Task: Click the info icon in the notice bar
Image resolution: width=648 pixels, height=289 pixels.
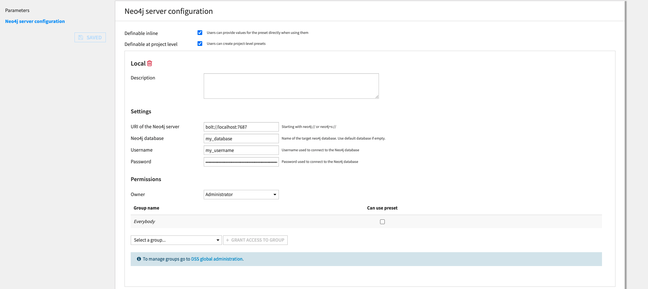Action: coord(139,259)
